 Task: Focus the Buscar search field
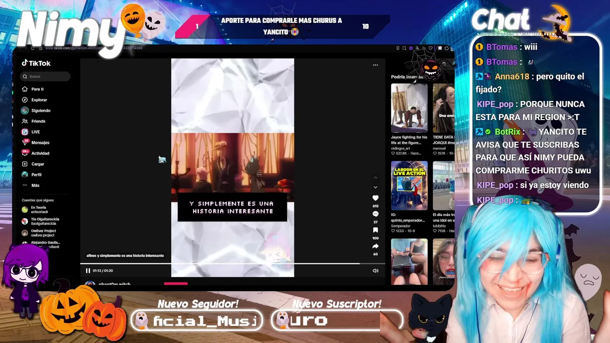pos(45,76)
